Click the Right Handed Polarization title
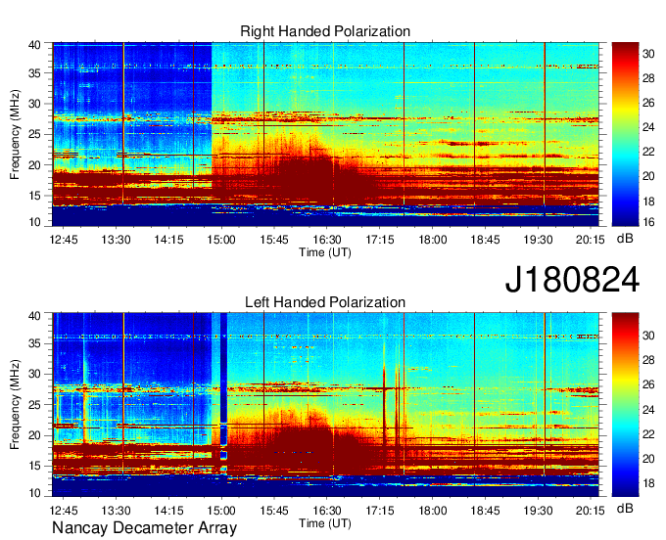 (325, 31)
